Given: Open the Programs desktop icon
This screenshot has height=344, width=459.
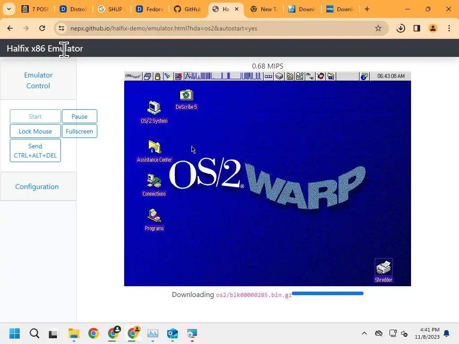Looking at the screenshot, I should coord(154,219).
